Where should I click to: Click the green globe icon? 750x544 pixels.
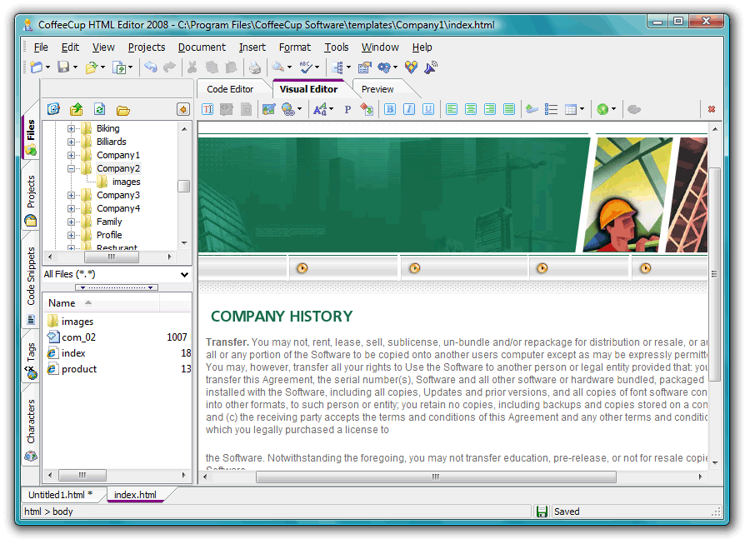pos(602,109)
